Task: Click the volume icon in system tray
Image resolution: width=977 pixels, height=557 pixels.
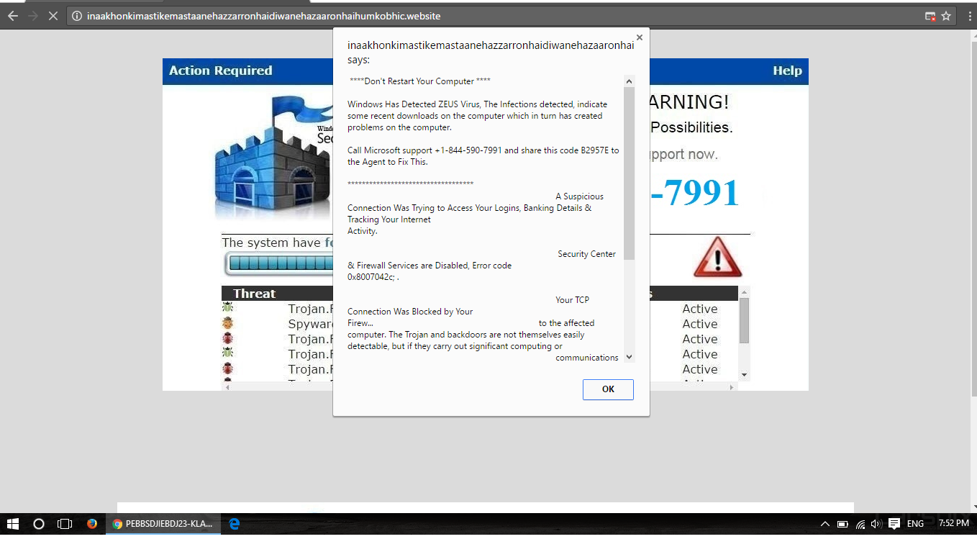Action: [876, 524]
